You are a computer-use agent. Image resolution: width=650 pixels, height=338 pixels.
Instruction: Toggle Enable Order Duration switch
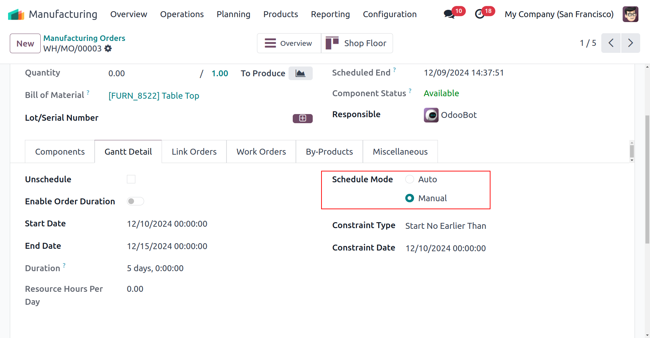[135, 201]
